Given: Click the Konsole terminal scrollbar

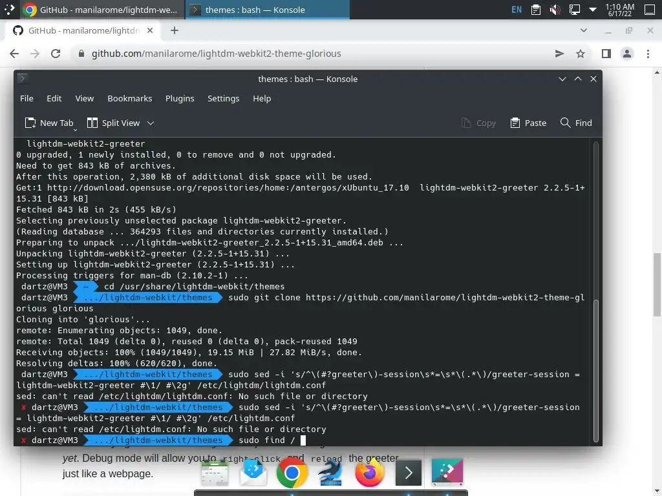Looking at the screenshot, I should click(x=595, y=370).
